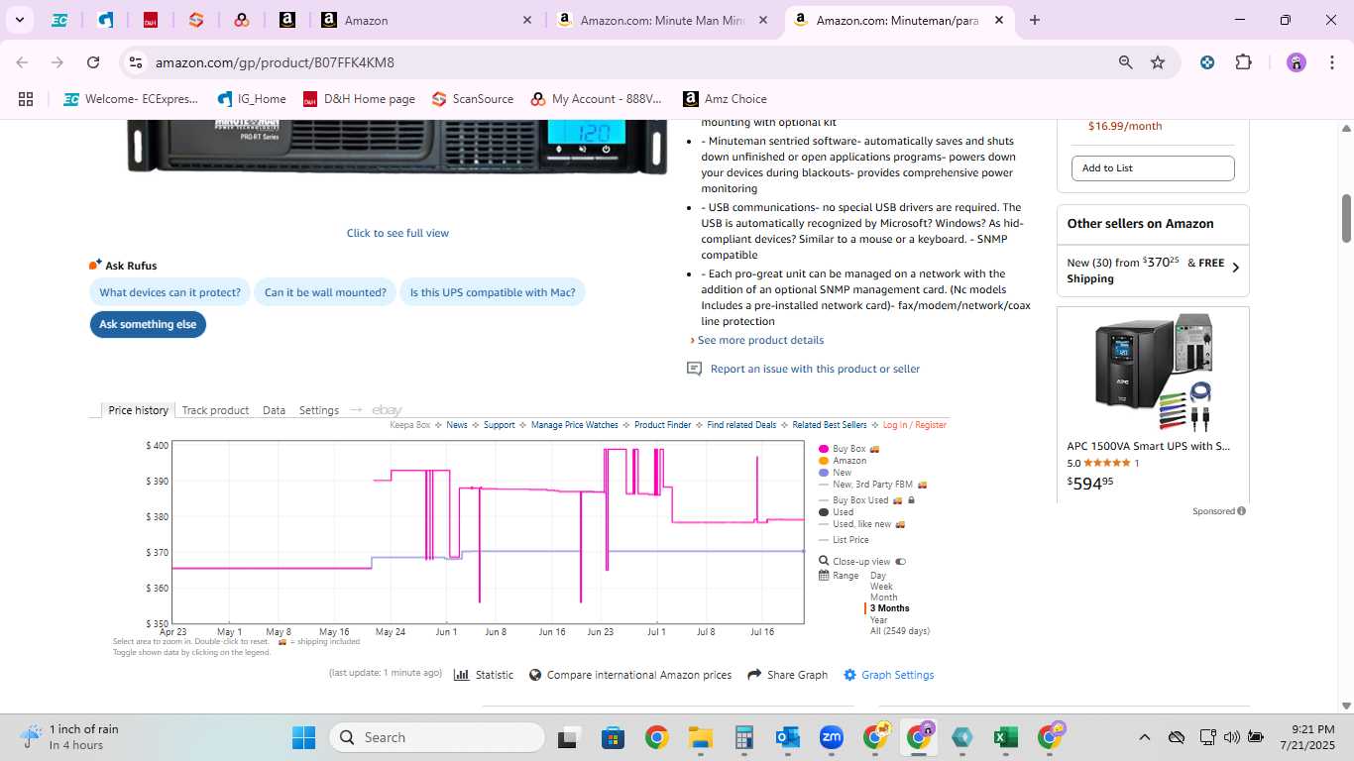Open Zoom from the taskbar

point(831,737)
